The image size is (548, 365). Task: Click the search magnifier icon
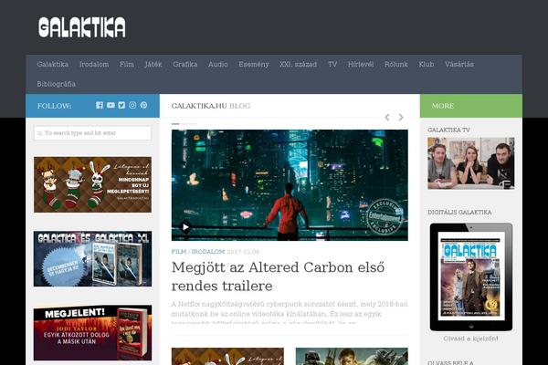tap(39, 133)
